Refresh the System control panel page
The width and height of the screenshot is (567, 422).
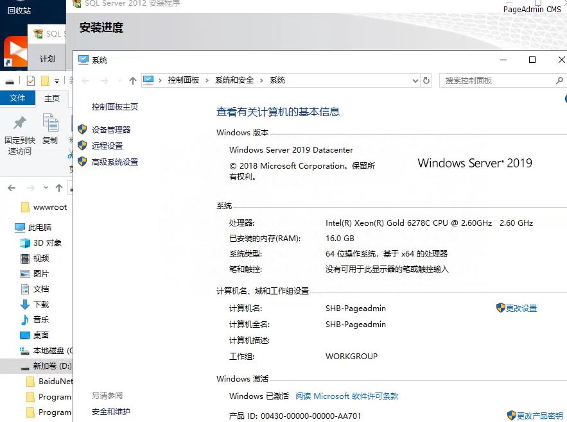(x=426, y=81)
